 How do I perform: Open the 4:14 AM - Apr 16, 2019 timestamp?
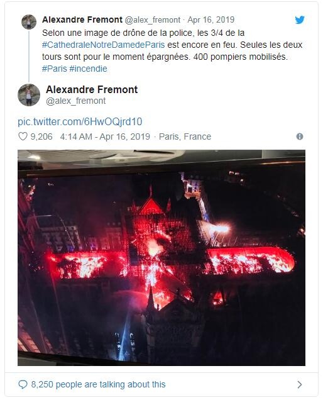coord(105,136)
